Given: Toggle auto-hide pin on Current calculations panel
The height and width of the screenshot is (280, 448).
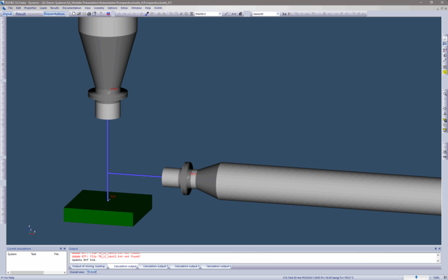Looking at the screenshot, I should pos(60,248).
